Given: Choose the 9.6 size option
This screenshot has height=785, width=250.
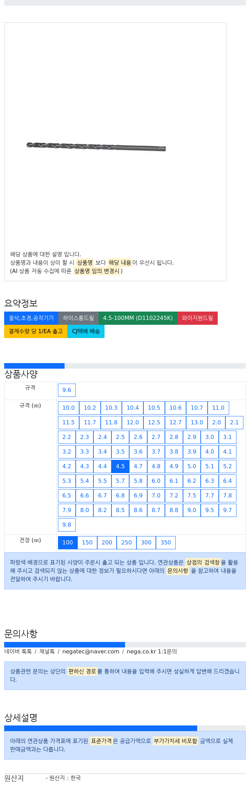Looking at the screenshot, I should [67, 390].
